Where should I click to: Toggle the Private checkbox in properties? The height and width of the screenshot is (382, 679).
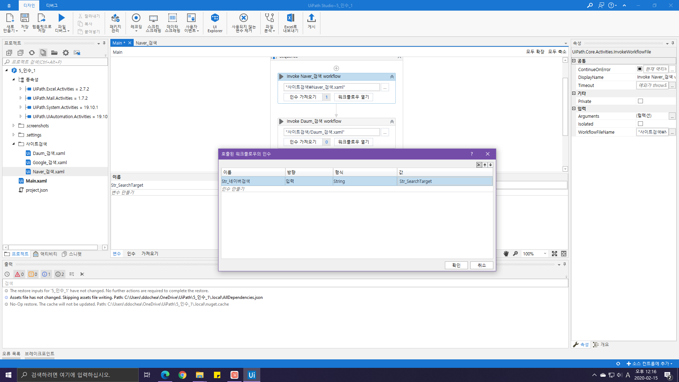tap(640, 101)
